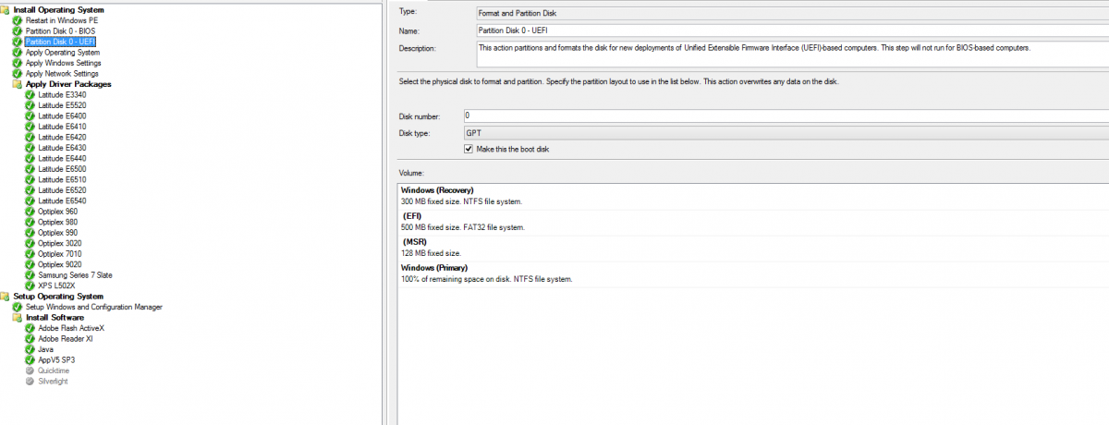The image size is (1109, 425).
Task: Select the (MSR) volume entry
Action: [x=752, y=247]
